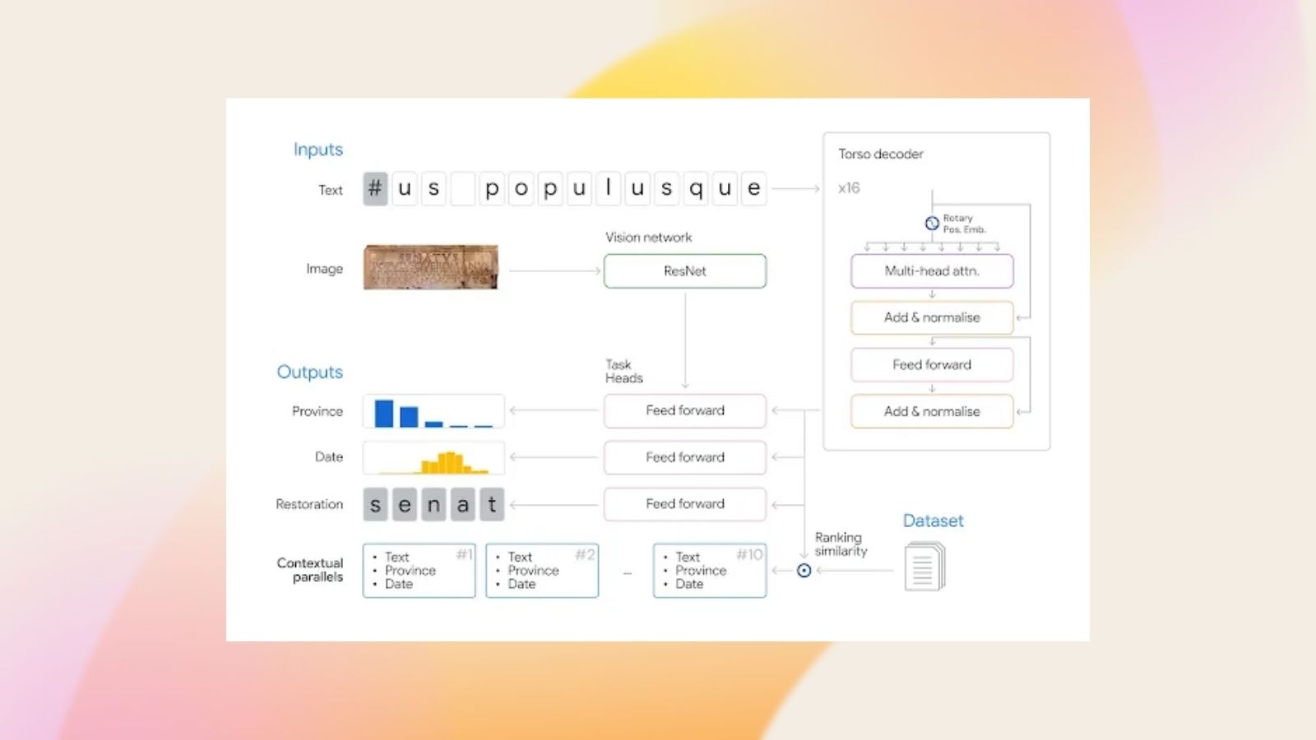This screenshot has width=1316, height=740.
Task: Select contextual parallel card #1
Action: pyautogui.click(x=419, y=571)
